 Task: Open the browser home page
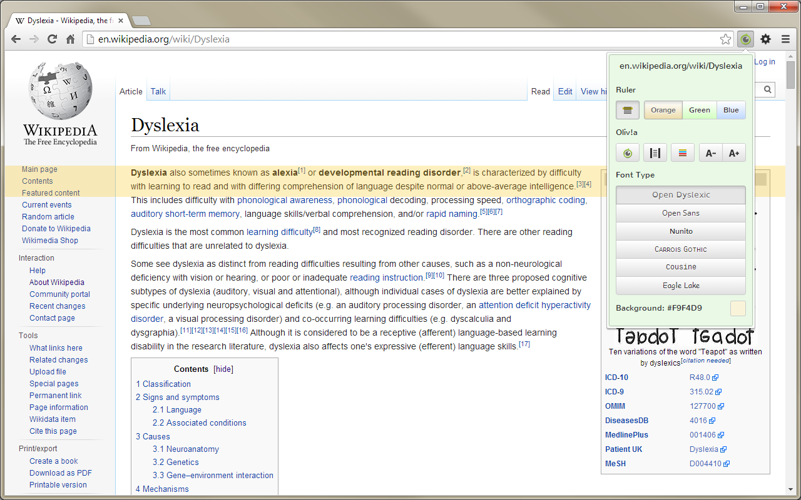[71, 39]
